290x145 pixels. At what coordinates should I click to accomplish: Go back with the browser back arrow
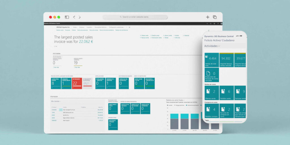click(74, 17)
